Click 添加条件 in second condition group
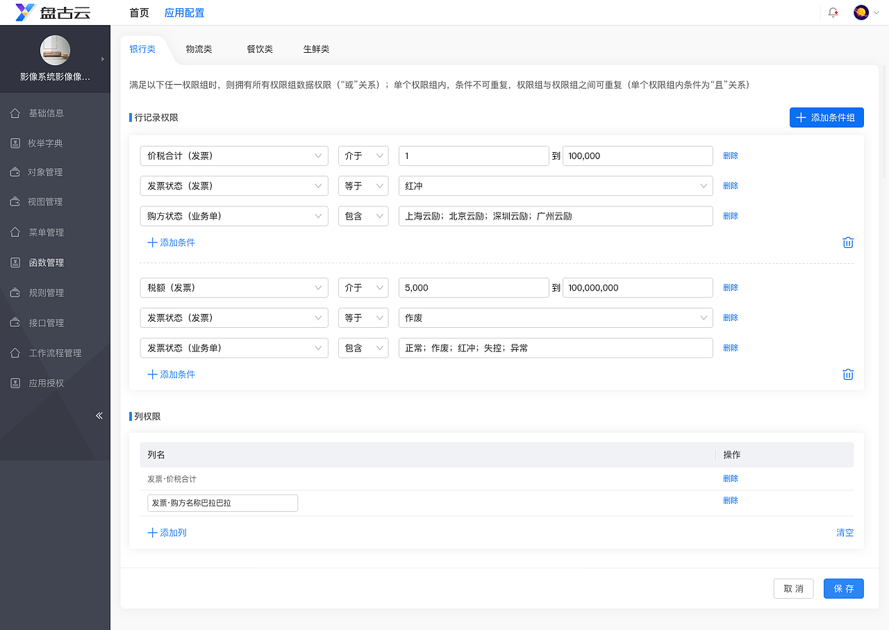Image resolution: width=889 pixels, height=630 pixels. click(172, 374)
